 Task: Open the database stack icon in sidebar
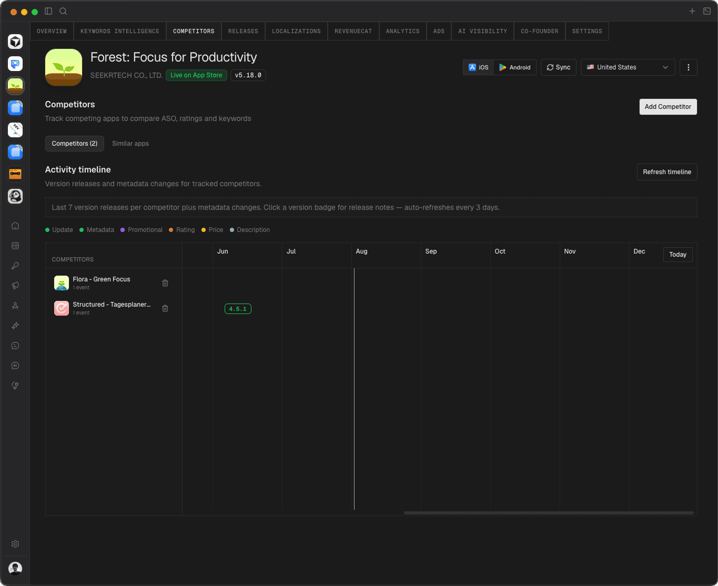(15, 246)
